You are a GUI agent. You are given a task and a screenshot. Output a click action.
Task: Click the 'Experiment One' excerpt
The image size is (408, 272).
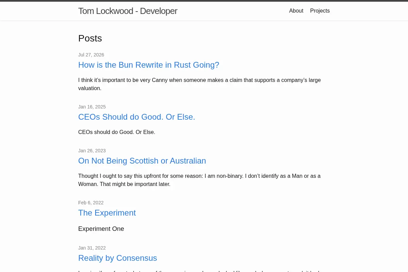(x=101, y=229)
